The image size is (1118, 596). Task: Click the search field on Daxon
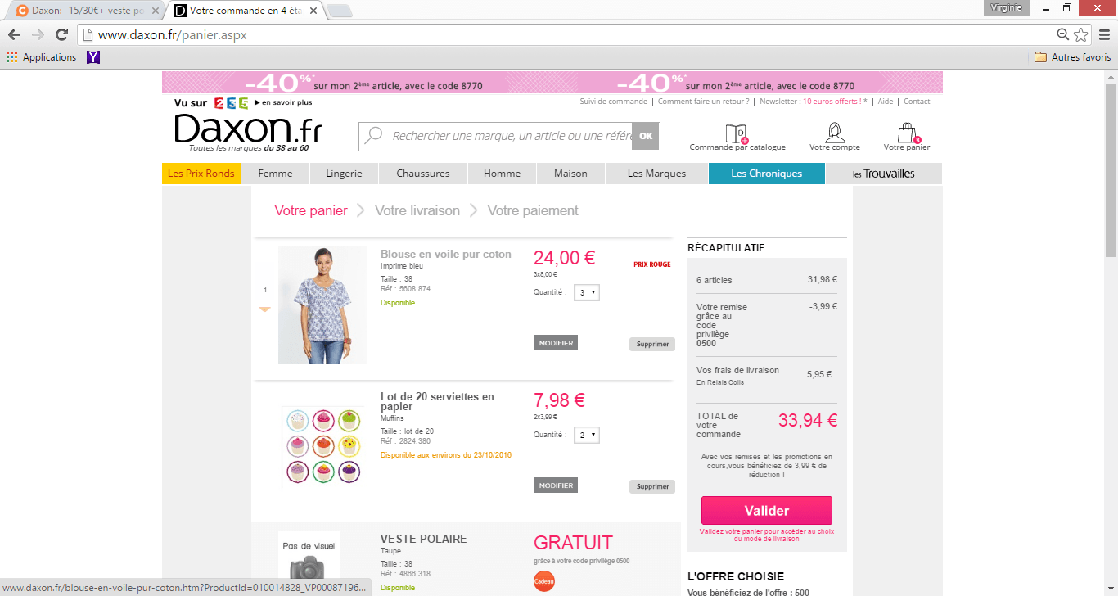[507, 136]
